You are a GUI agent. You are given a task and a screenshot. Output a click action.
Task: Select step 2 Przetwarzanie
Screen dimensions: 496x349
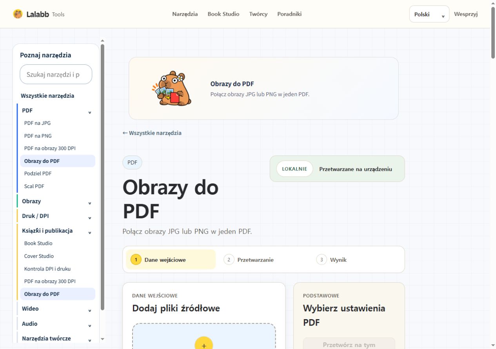(x=249, y=260)
